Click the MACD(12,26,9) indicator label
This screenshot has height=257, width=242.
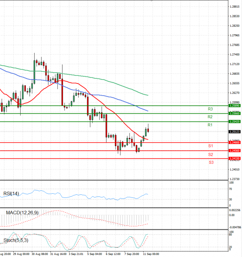tap(22, 213)
